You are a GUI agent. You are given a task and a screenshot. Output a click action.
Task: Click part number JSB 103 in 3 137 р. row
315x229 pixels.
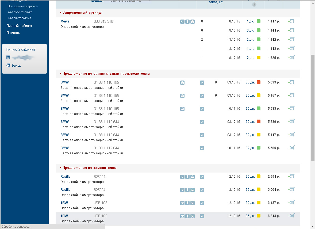click(x=101, y=203)
